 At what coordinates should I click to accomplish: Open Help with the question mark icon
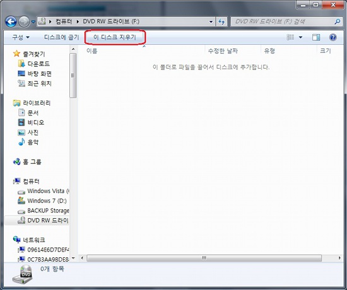pyautogui.click(x=333, y=37)
